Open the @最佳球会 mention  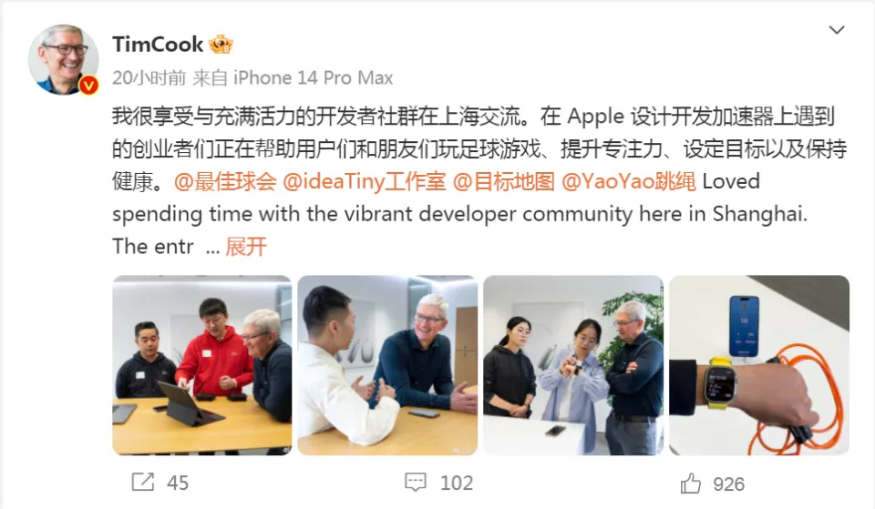(225, 181)
